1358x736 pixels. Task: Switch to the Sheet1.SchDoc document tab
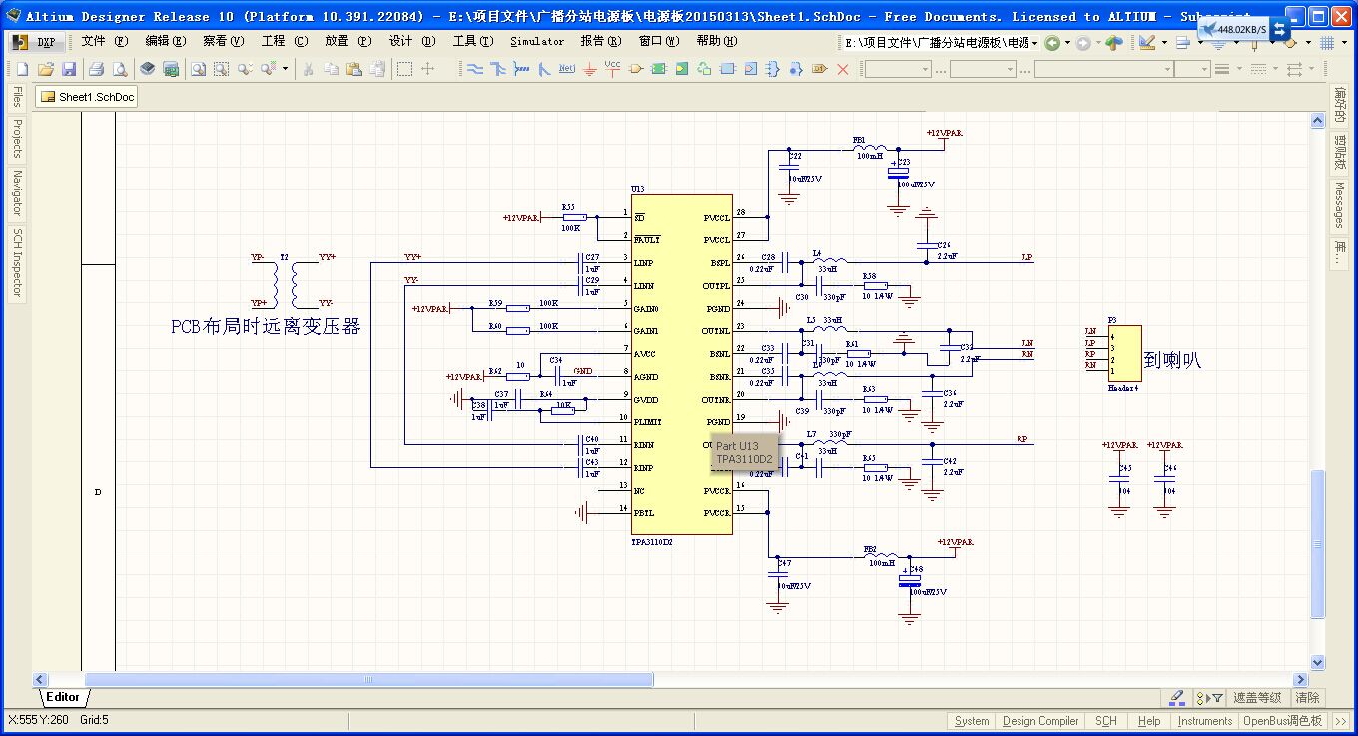[x=87, y=97]
